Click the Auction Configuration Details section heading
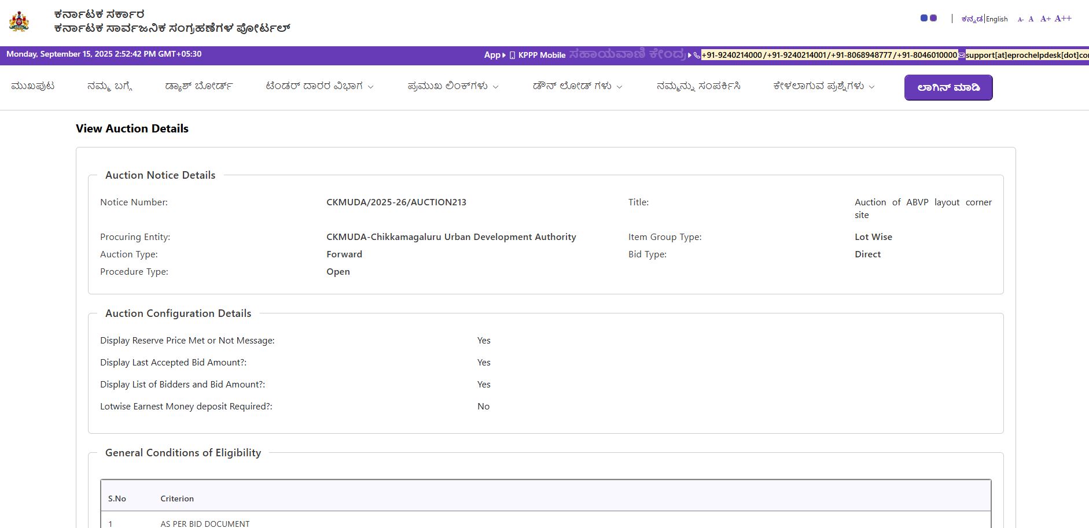 [178, 313]
